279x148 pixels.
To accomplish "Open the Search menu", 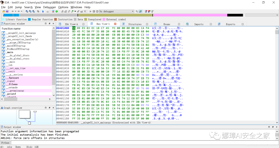I will point(28,7).
